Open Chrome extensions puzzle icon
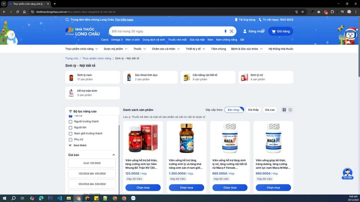Screen dimensions: 360x202 point(332,12)
